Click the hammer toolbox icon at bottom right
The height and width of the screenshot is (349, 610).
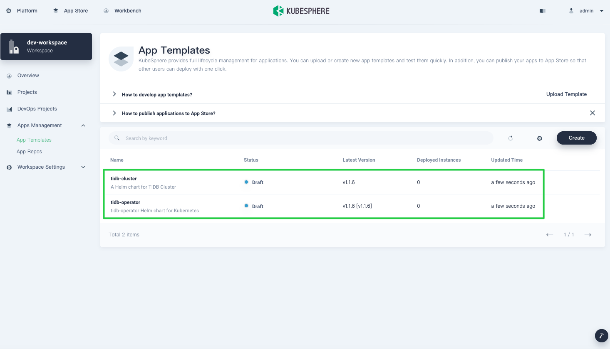pyautogui.click(x=601, y=335)
